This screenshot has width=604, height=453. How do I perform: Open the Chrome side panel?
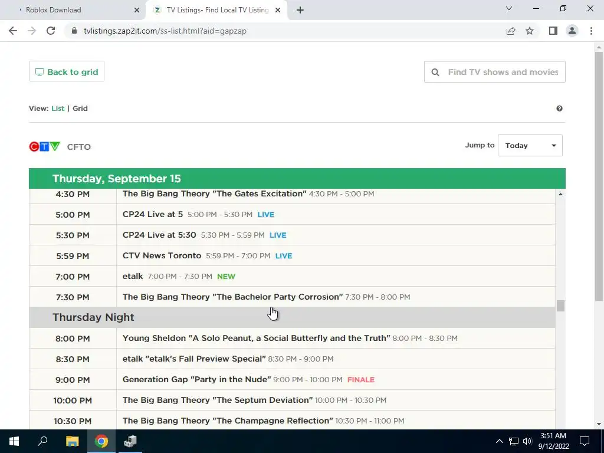[x=553, y=31]
